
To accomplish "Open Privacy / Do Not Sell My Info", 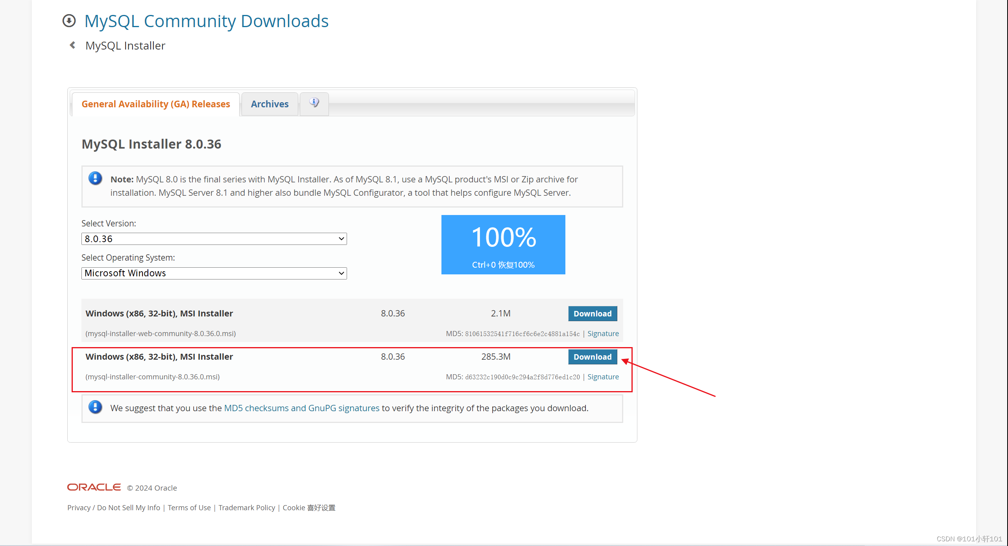I will [114, 507].
